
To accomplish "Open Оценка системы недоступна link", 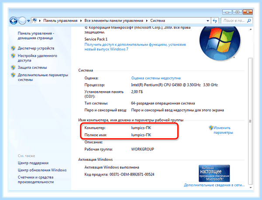I will [x=156, y=78].
